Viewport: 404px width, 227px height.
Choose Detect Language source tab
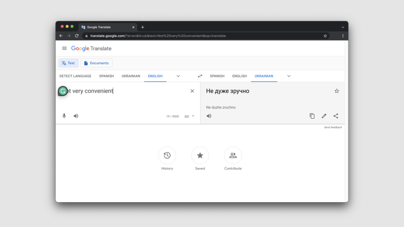(x=75, y=76)
